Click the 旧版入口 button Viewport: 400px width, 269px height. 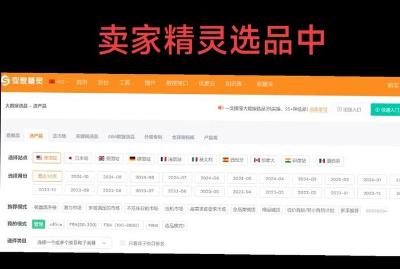(349, 109)
